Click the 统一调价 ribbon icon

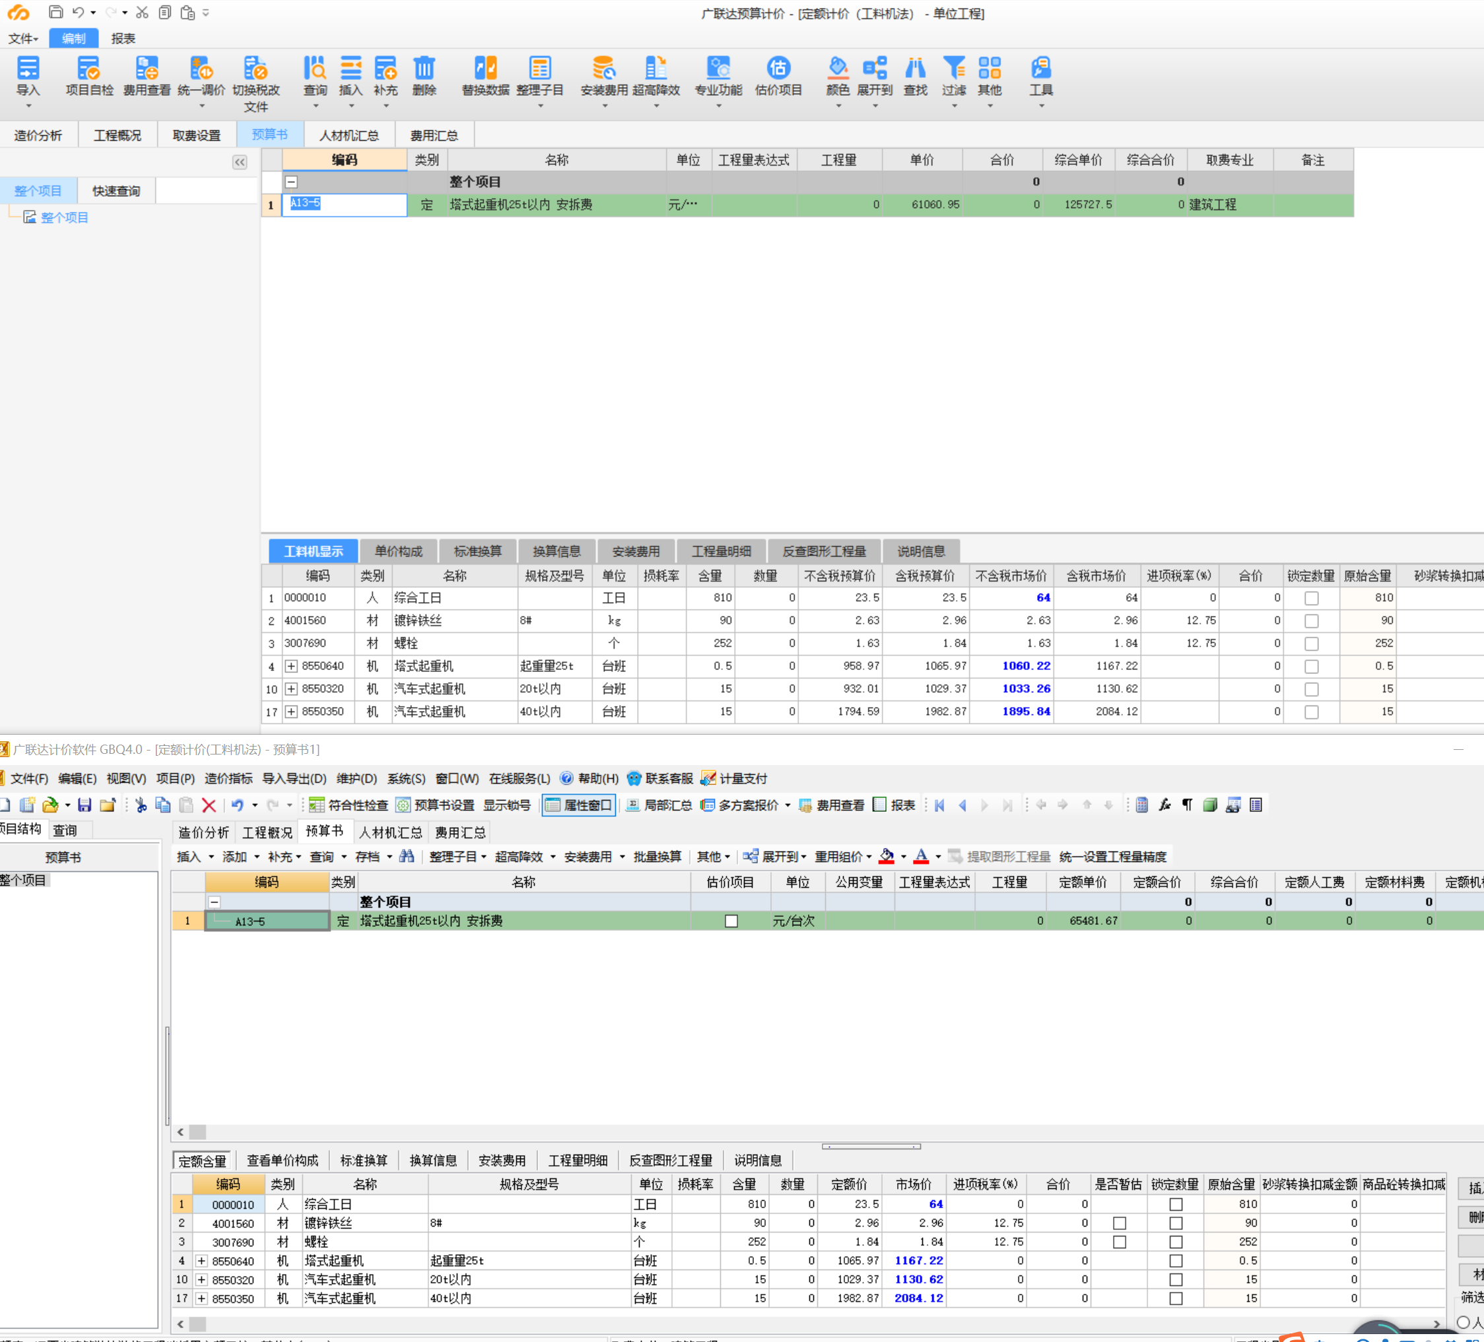point(201,69)
